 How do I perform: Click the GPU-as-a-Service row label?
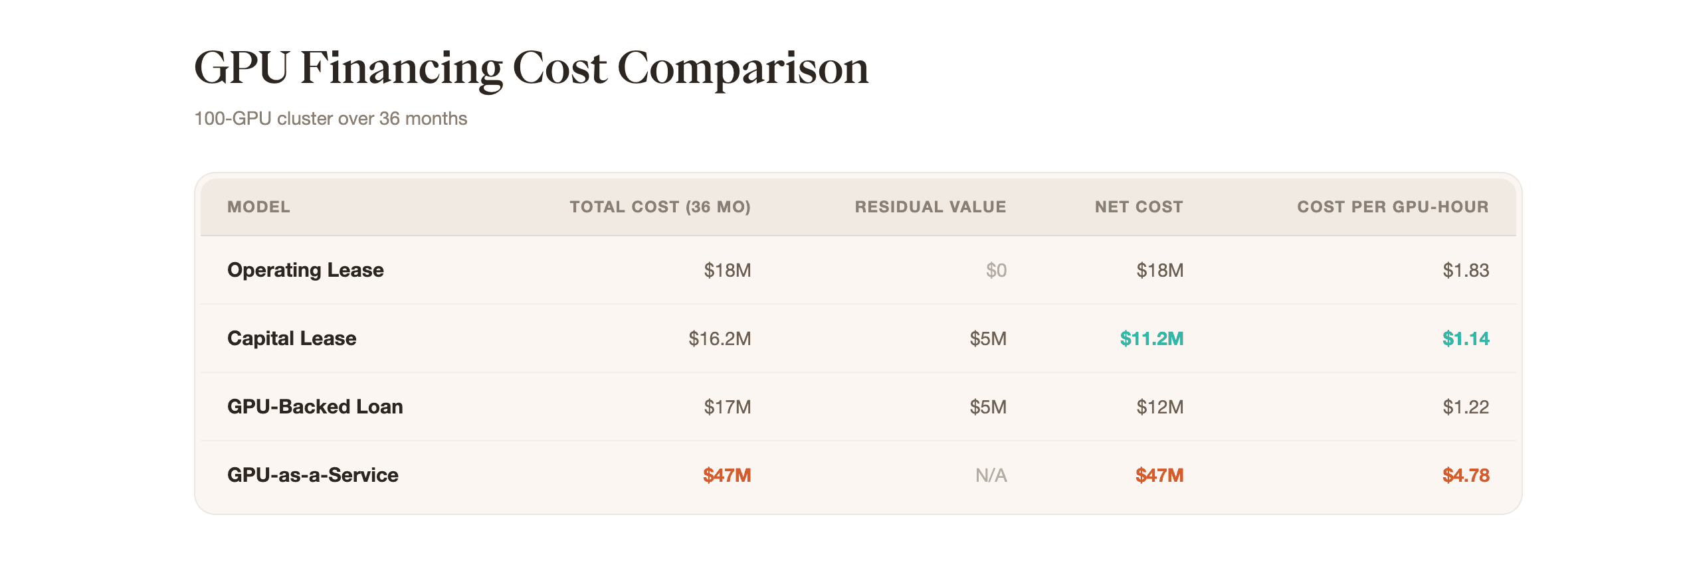point(312,475)
